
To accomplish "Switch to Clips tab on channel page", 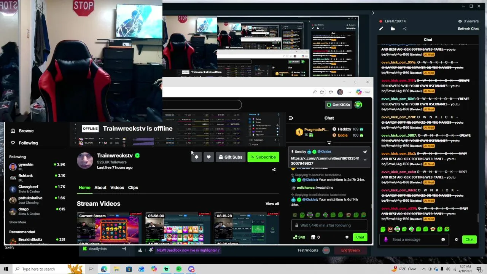I will (x=133, y=188).
